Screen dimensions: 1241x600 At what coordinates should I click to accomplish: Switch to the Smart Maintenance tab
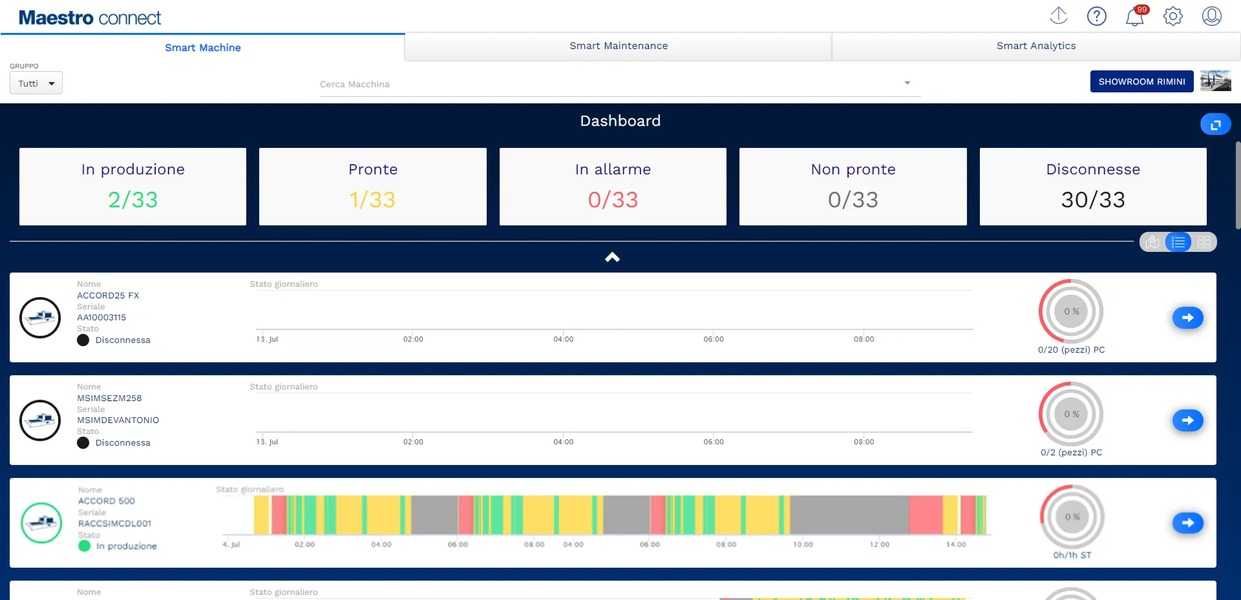(x=619, y=46)
